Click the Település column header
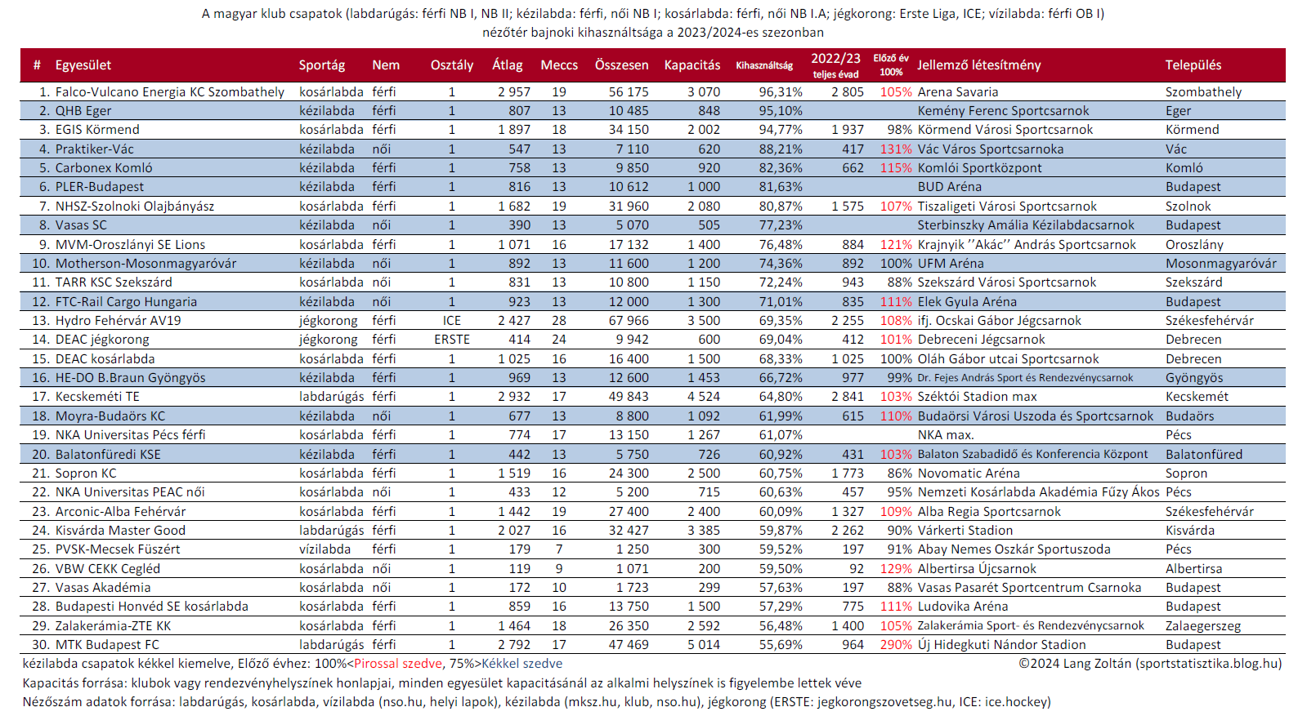Screen dimensions: 1307x716 tap(1193, 65)
